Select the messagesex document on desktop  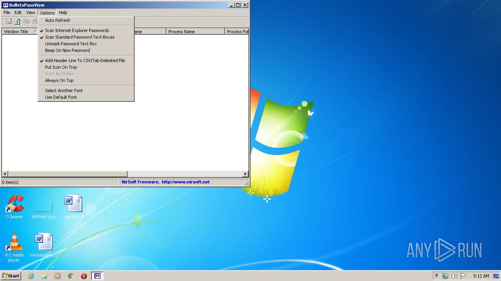coord(43,245)
